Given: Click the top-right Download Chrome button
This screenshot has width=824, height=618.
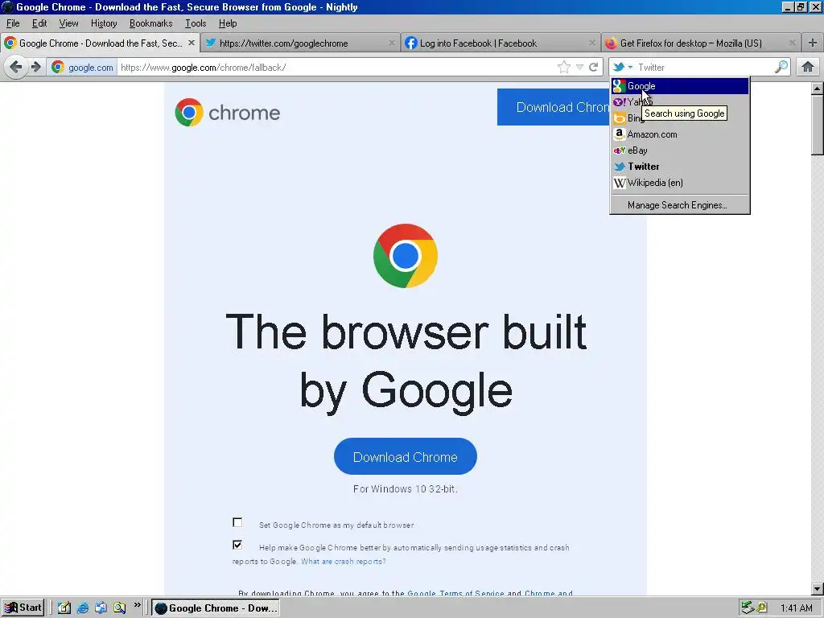Looking at the screenshot, I should (x=554, y=107).
